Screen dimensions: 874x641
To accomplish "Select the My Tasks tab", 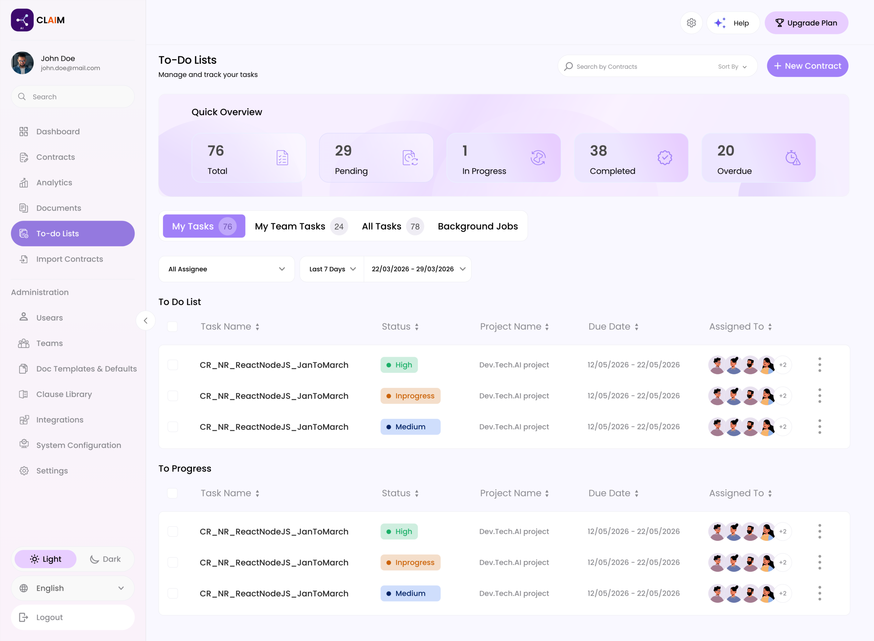I will (204, 226).
